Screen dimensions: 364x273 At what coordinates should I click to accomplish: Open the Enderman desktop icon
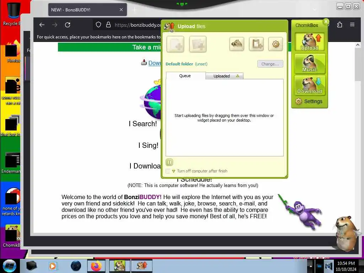click(12, 162)
